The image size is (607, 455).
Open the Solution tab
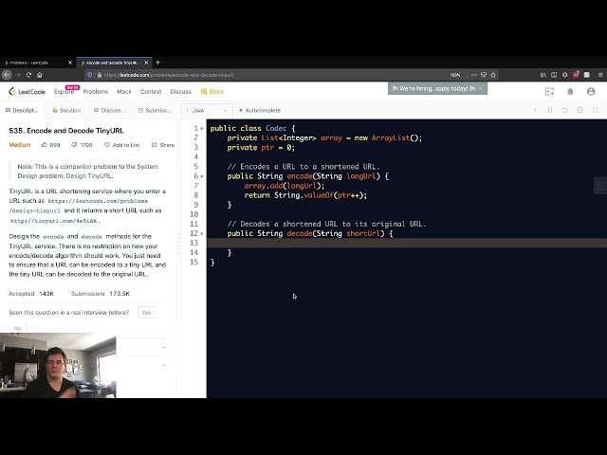coord(66,110)
